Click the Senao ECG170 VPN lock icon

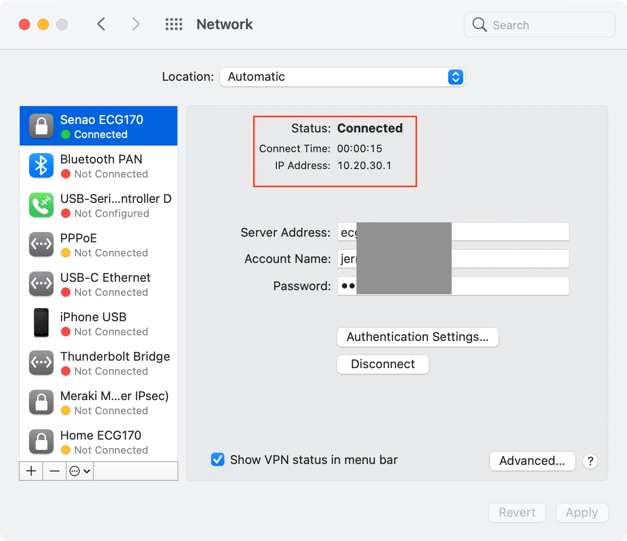coord(41,126)
